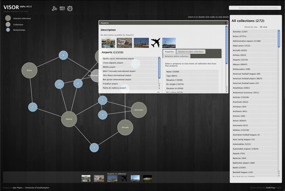Select the Airports node in graph
The image size is (285, 191).
click(x=69, y=119)
